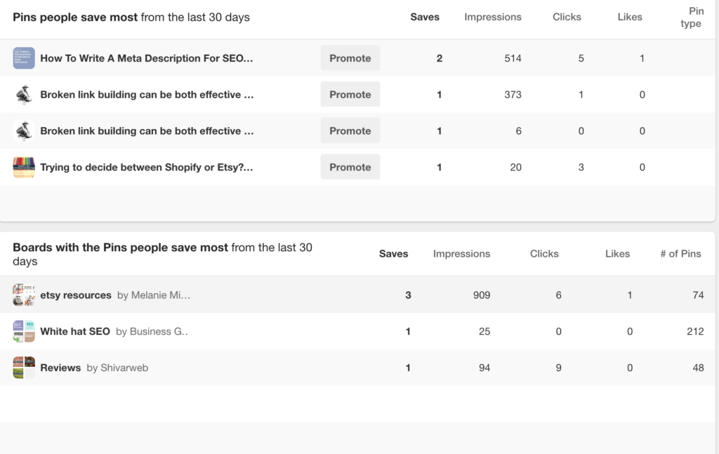
Task: Open the "White hat SEO" board name link
Action: (x=75, y=331)
